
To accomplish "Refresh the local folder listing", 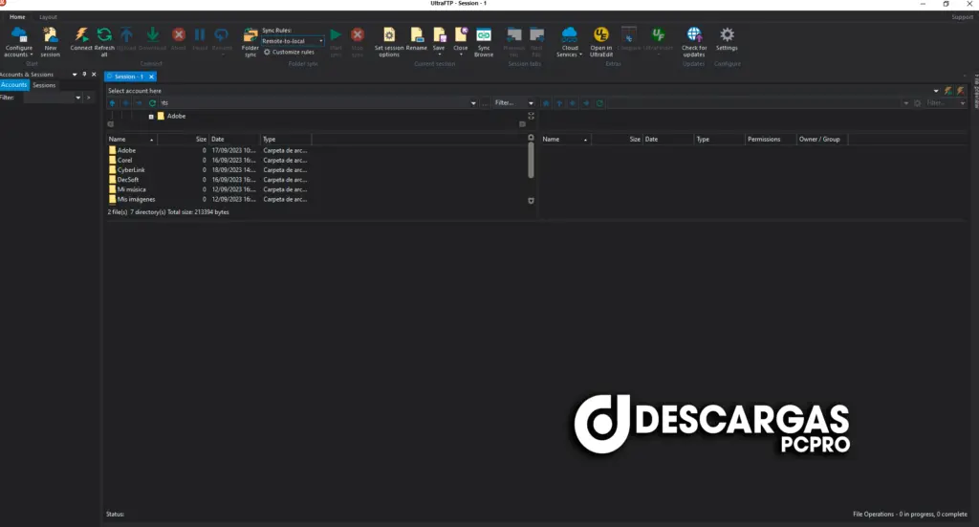I will point(152,103).
